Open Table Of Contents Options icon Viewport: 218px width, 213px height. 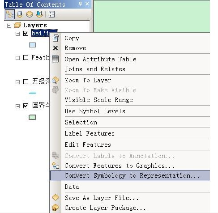[x=51, y=14]
